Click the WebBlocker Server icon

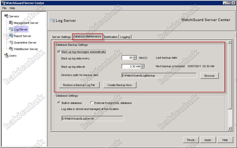tap(11, 49)
